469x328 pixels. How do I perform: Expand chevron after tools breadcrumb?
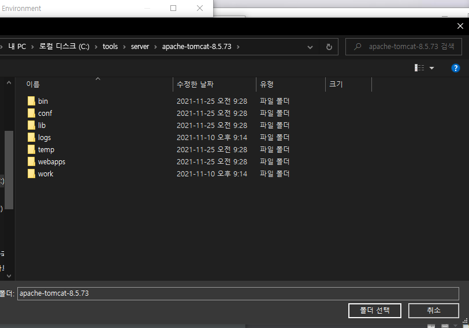pyautogui.click(x=124, y=47)
